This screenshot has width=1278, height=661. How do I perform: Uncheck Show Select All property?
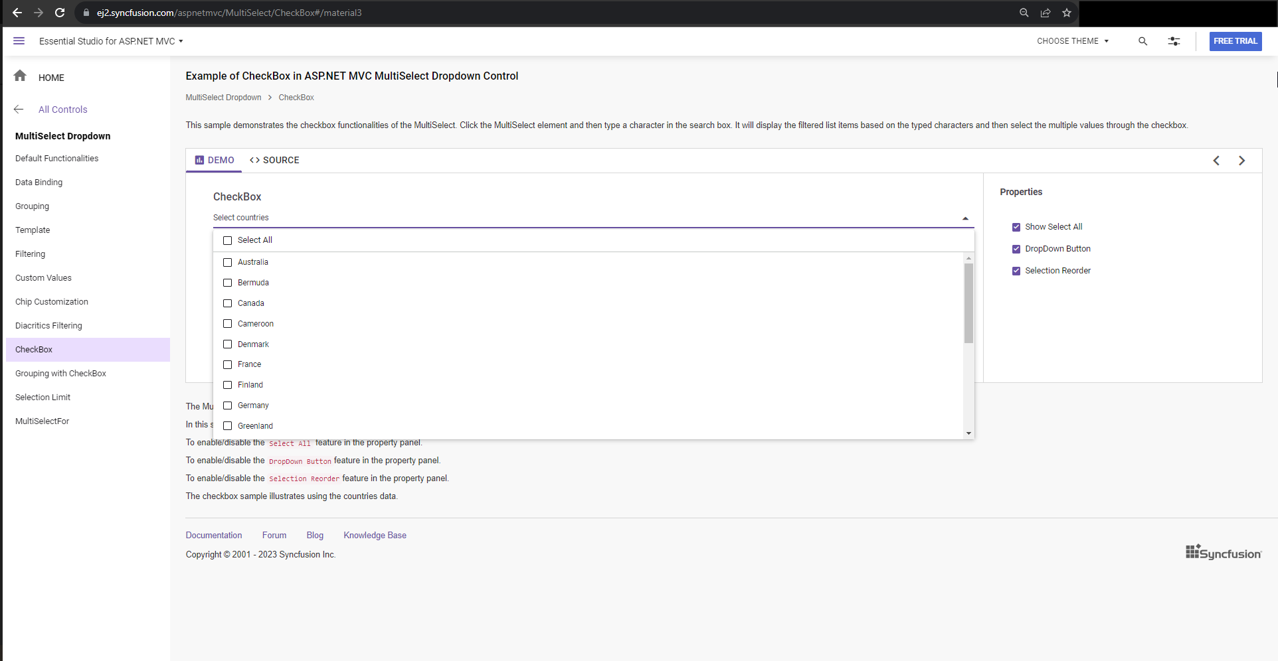point(1016,227)
